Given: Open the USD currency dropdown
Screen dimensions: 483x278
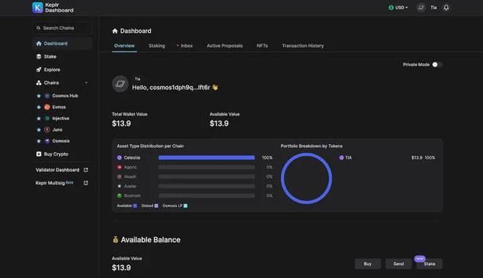Looking at the screenshot, I should [x=398, y=7].
